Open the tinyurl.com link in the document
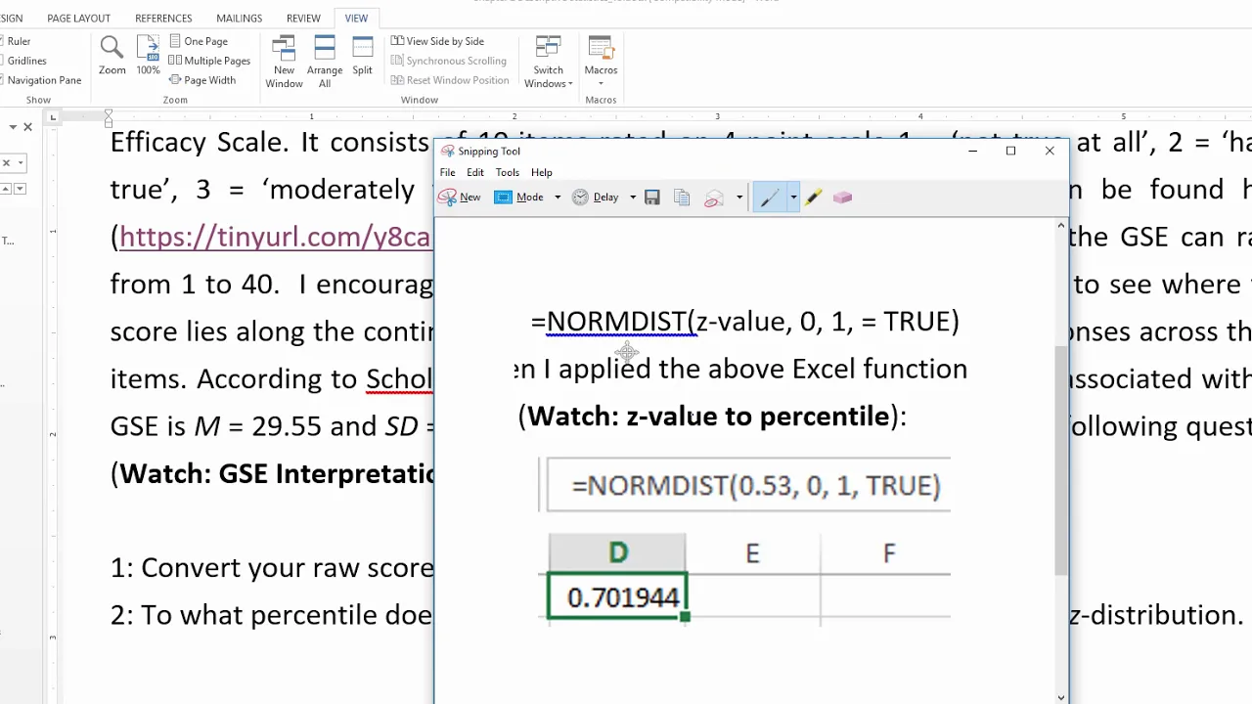Viewport: 1252px width, 704px height. coord(275,238)
